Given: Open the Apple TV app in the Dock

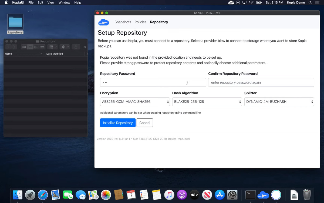Looking at the screenshot, I should (195, 195).
